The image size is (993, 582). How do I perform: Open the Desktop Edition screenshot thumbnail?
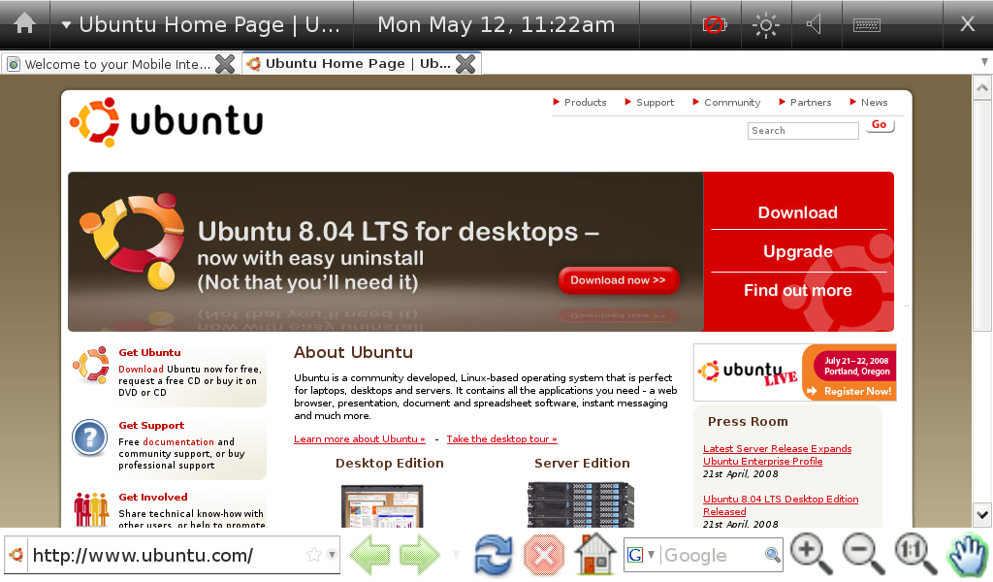click(x=382, y=505)
